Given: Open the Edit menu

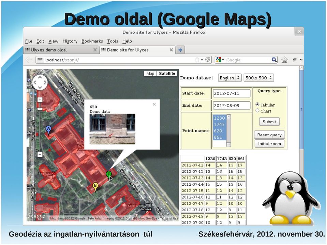Looking at the screenshot, I should (x=40, y=41).
